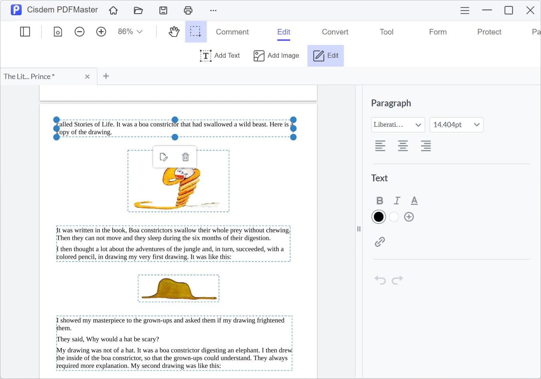Switch to the Convert tab
541x379 pixels.
click(335, 32)
